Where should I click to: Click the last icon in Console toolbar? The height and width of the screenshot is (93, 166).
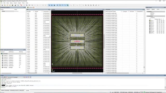point(31,77)
